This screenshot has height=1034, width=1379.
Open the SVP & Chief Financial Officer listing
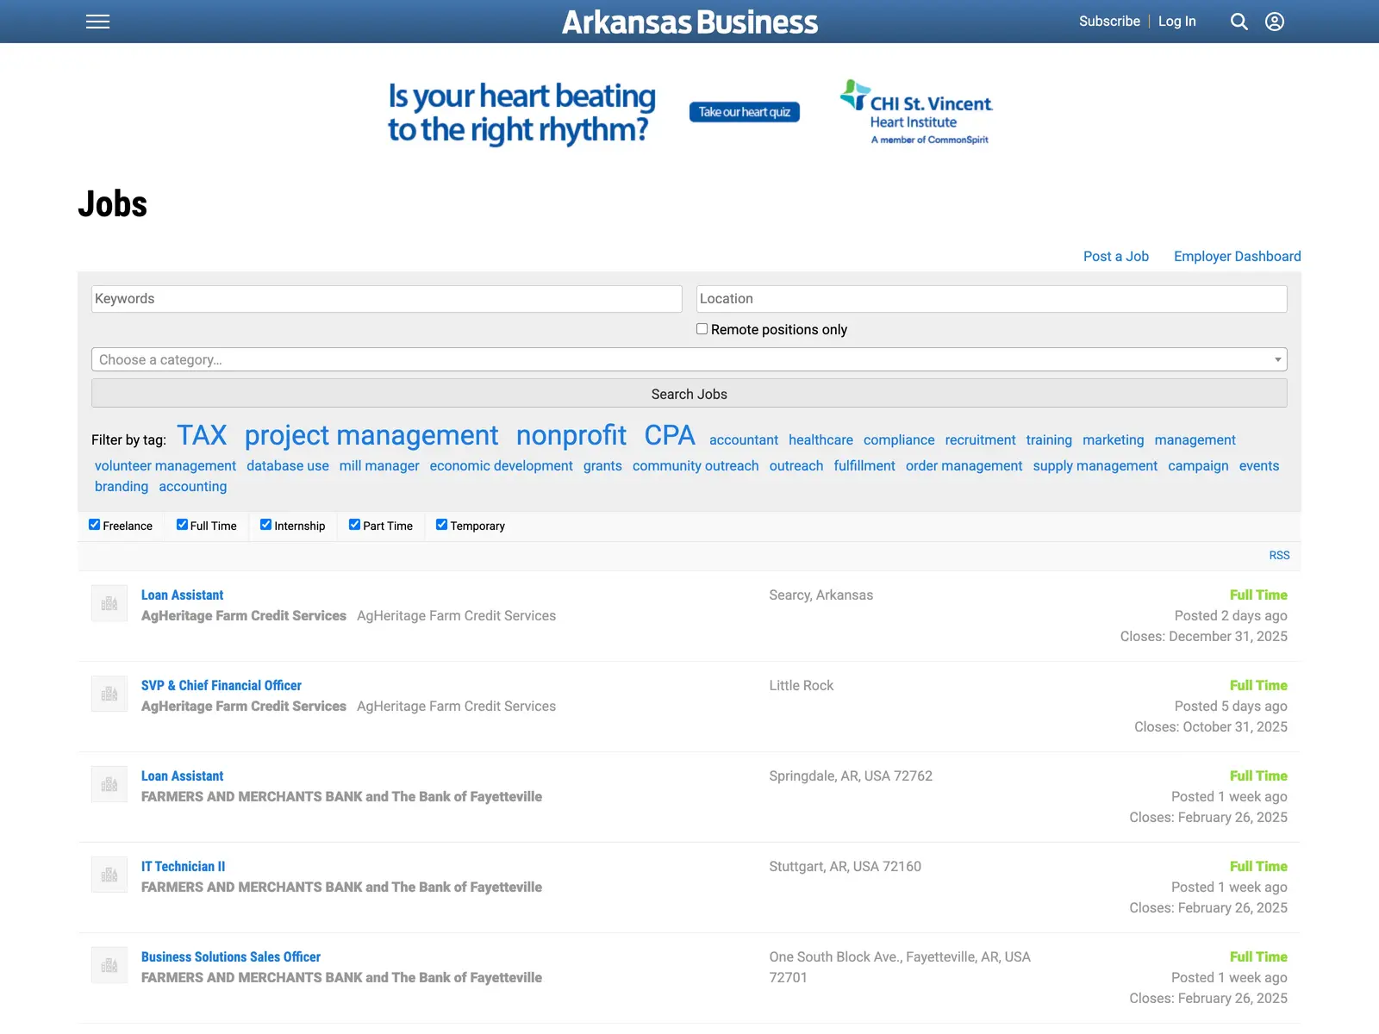coord(222,686)
